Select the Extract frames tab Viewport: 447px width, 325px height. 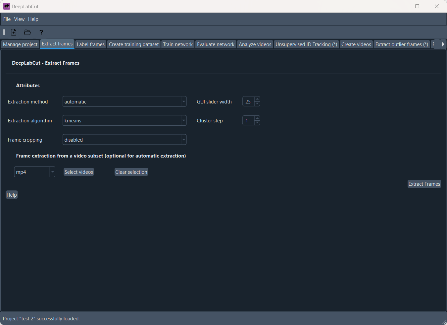click(57, 44)
